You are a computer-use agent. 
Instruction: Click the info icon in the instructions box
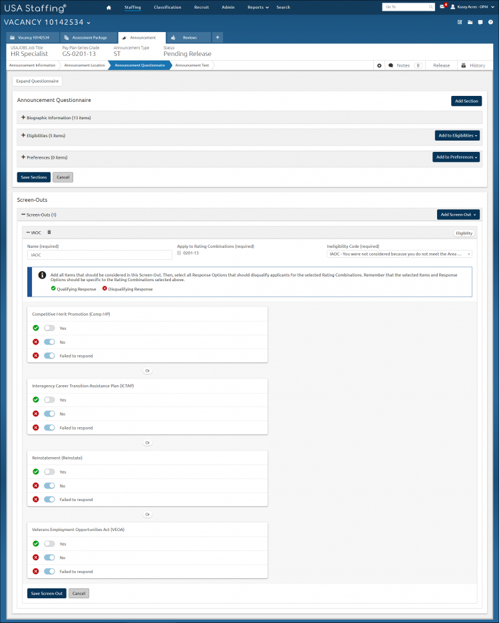[x=42, y=275]
